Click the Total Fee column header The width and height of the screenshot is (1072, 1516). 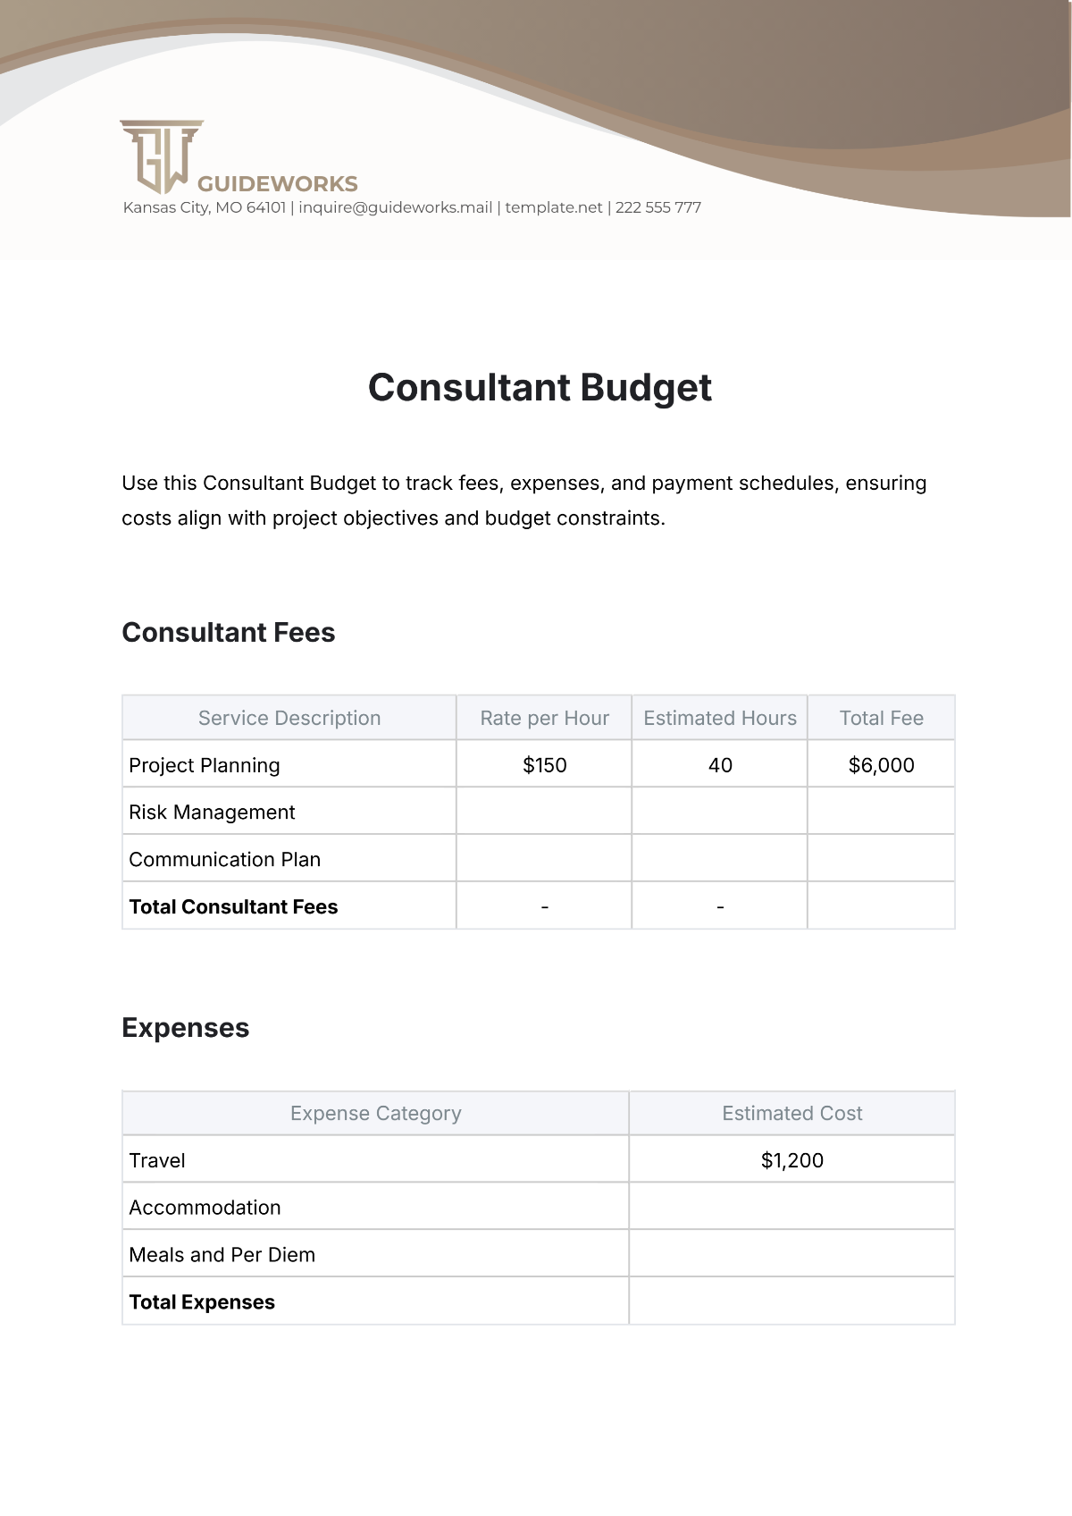coord(881,718)
